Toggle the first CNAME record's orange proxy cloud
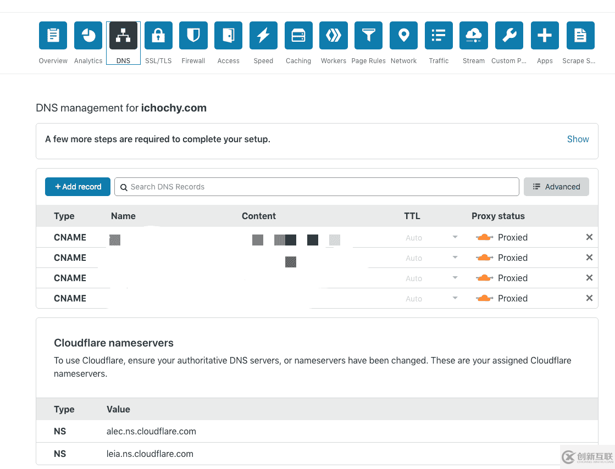 (x=484, y=237)
